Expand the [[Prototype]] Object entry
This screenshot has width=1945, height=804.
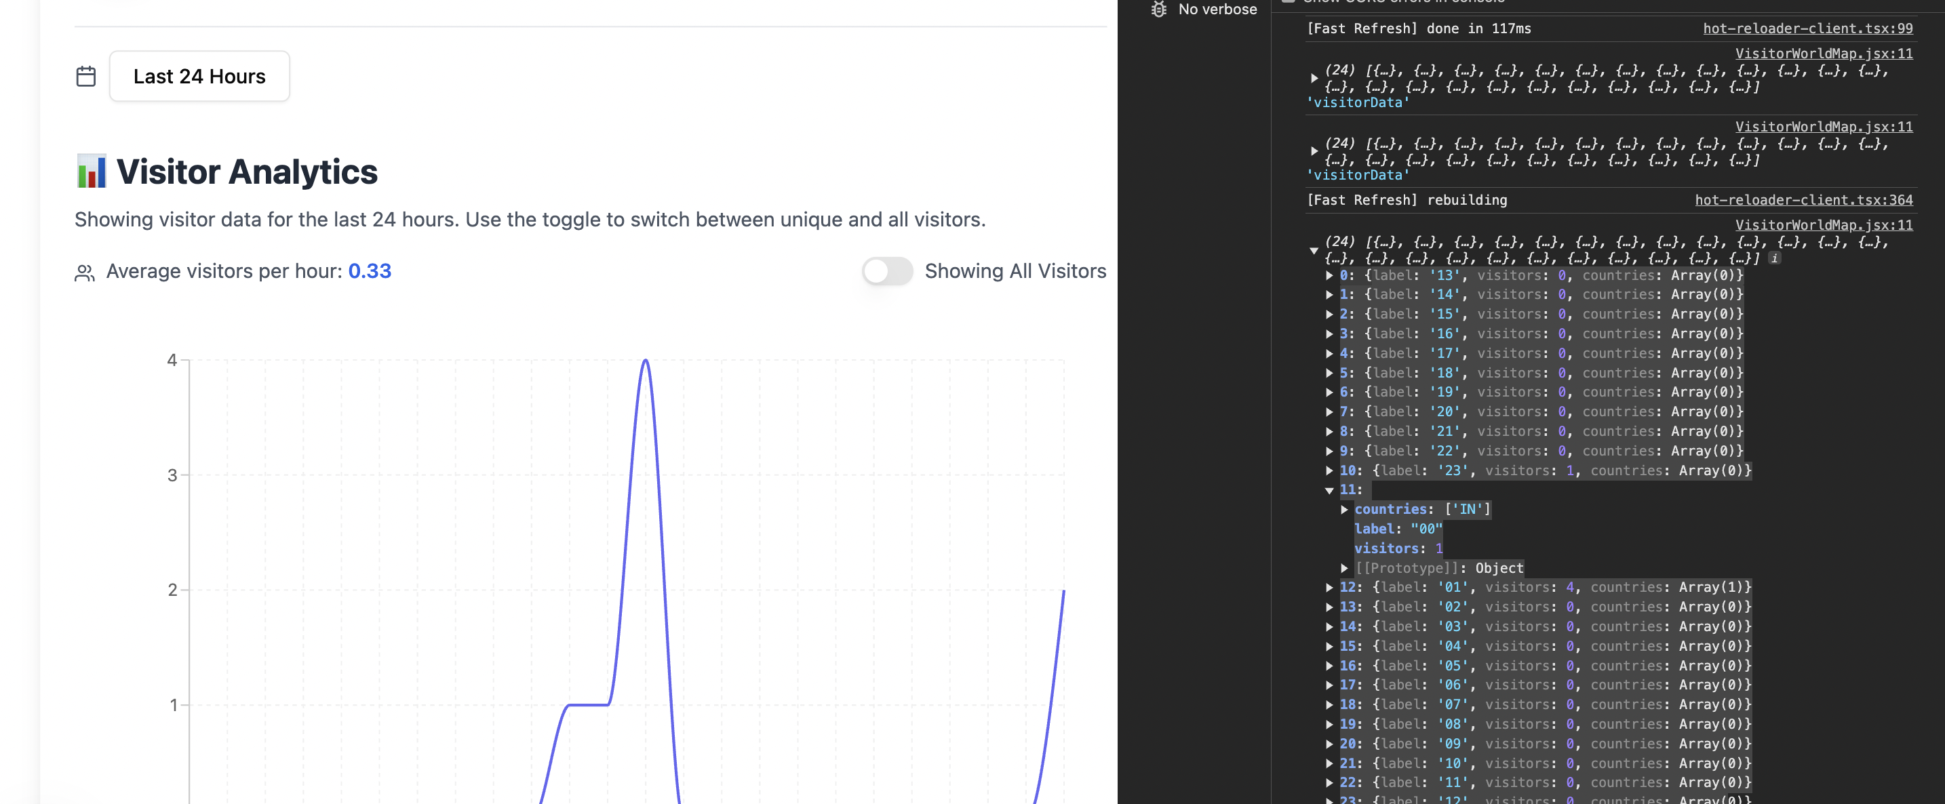pos(1344,567)
